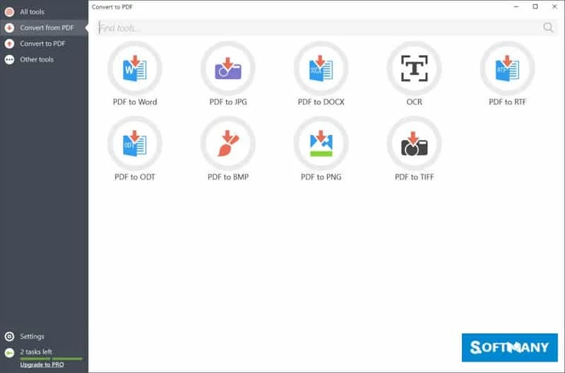Switch to Convert to PDF category

[42, 44]
